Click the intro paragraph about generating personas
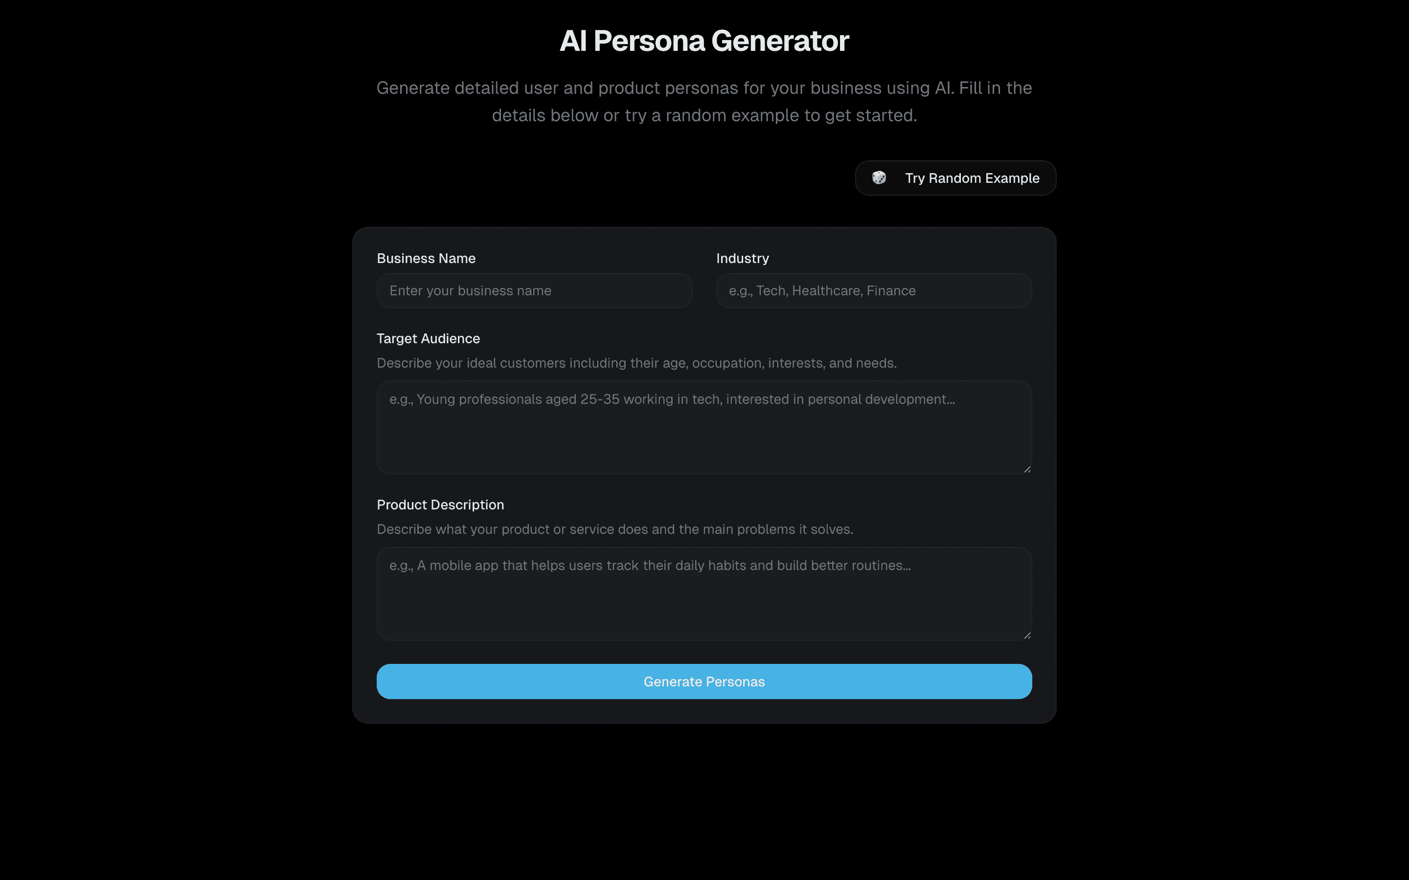 (x=704, y=101)
